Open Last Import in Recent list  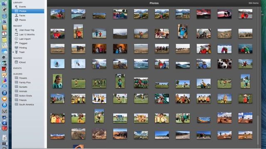pos(25,39)
